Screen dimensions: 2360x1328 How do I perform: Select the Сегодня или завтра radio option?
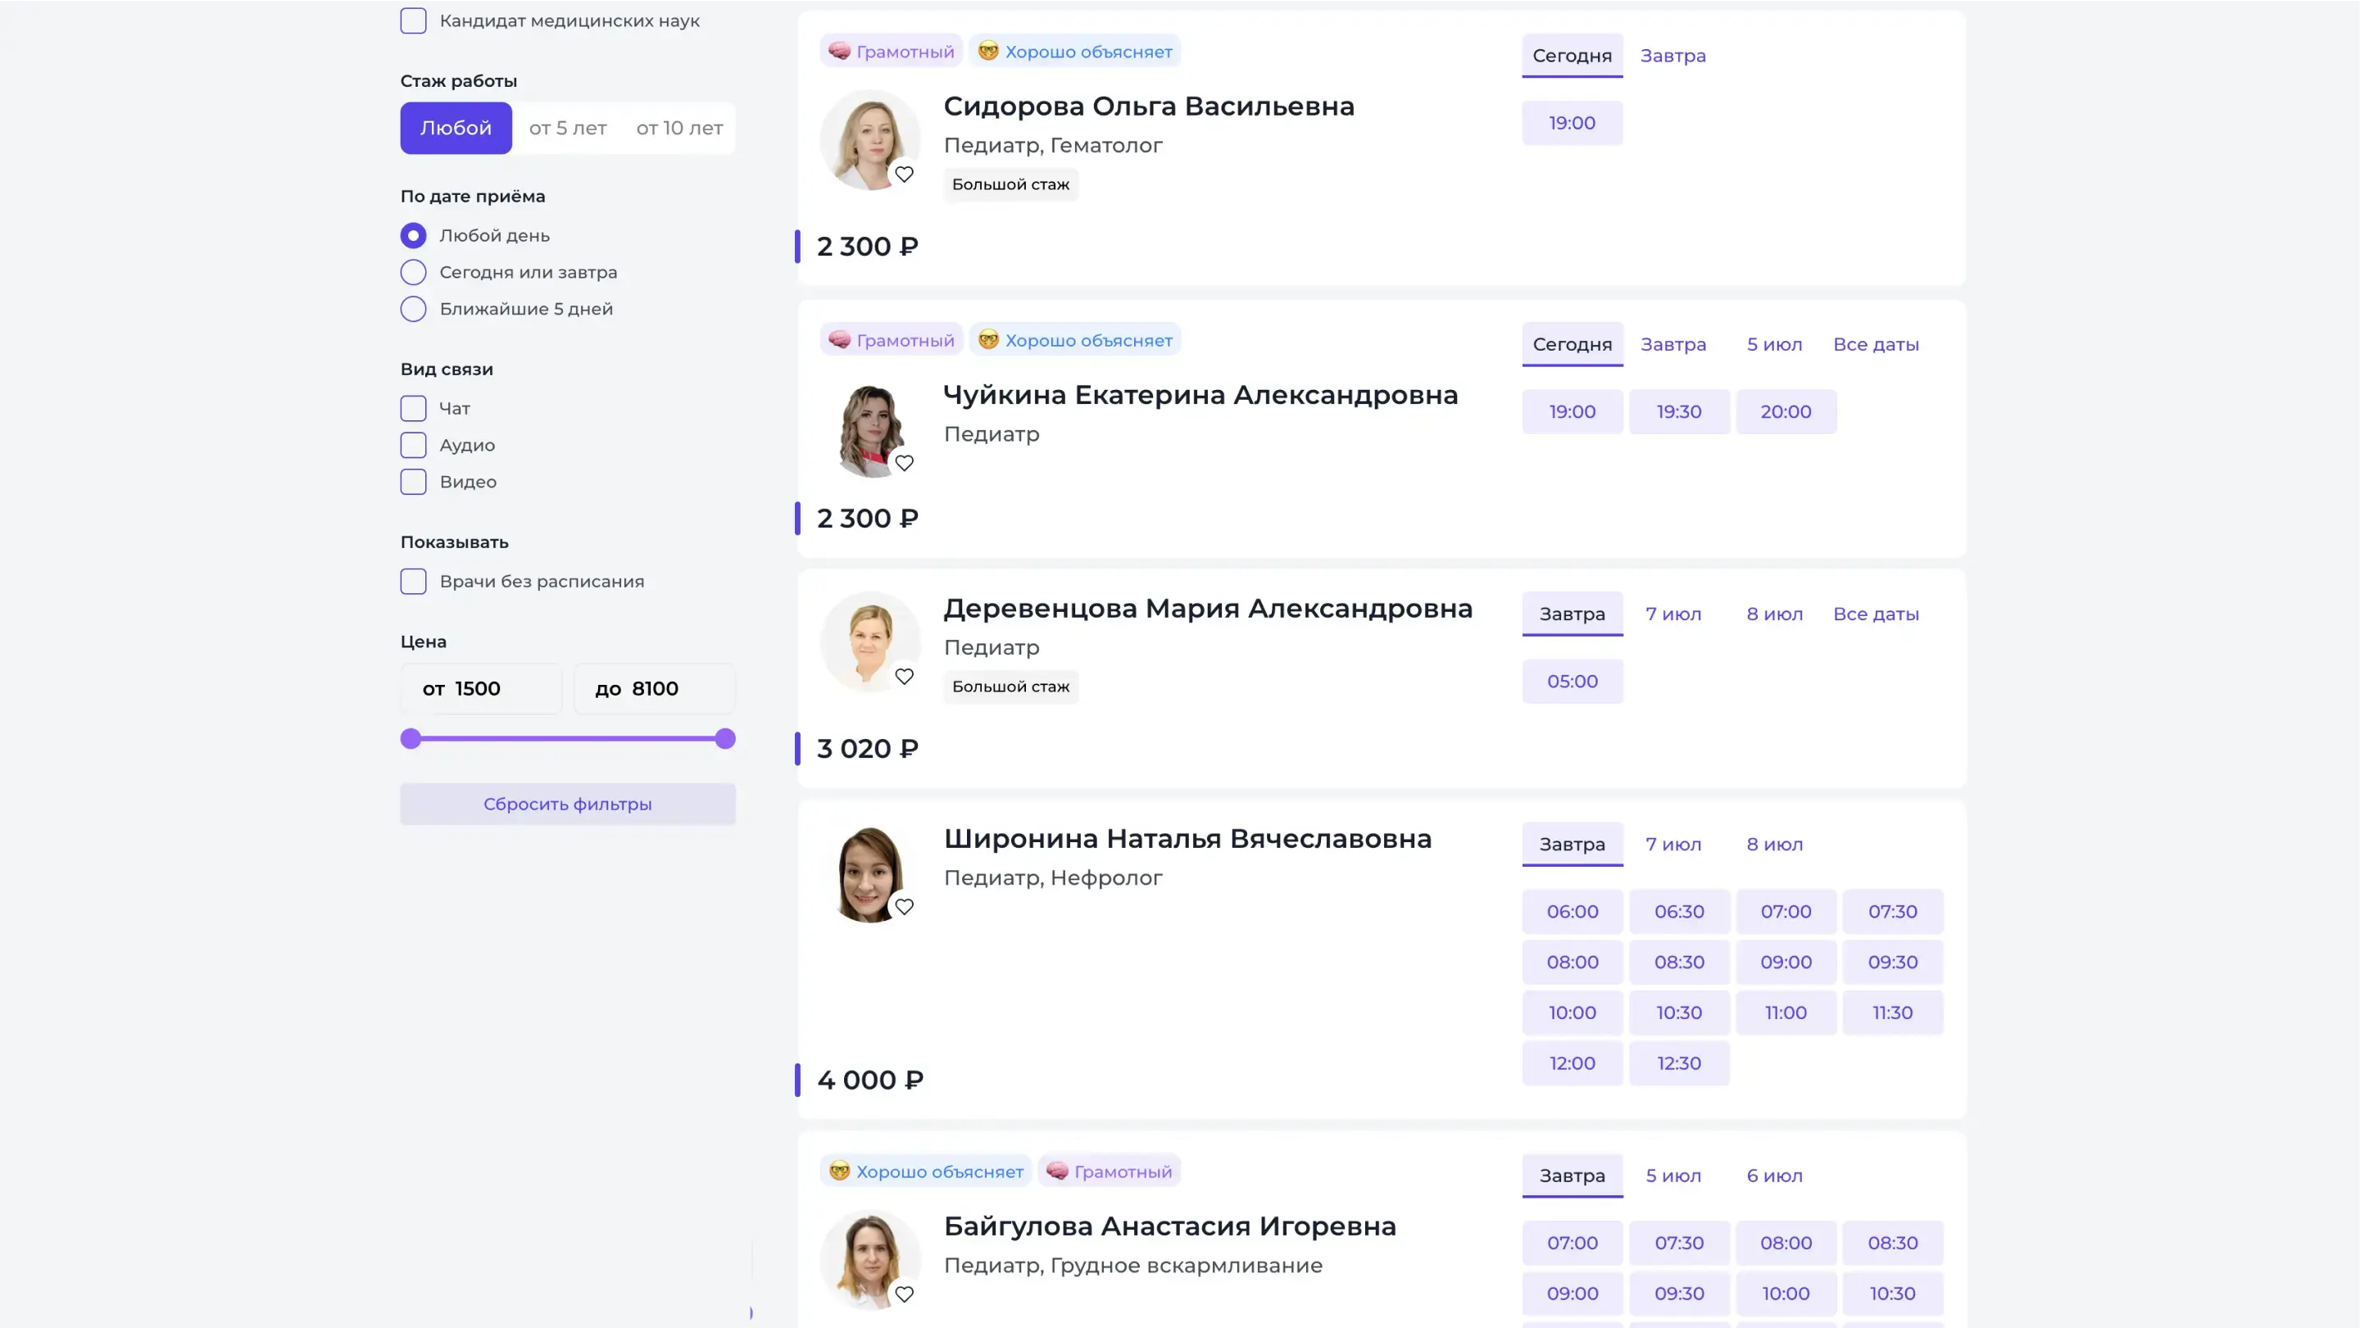pos(413,272)
